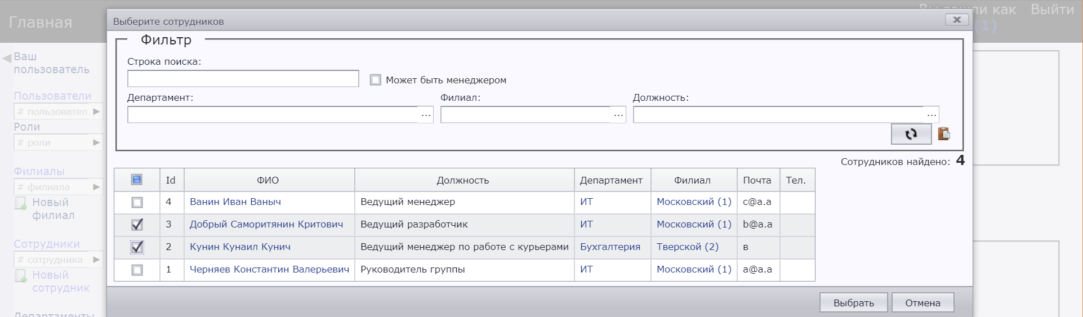Check the box for Ванин Иван Ваныч

point(137,202)
